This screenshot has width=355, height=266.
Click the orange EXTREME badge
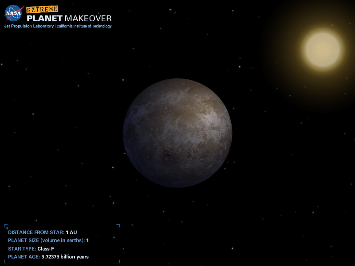pyautogui.click(x=42, y=9)
